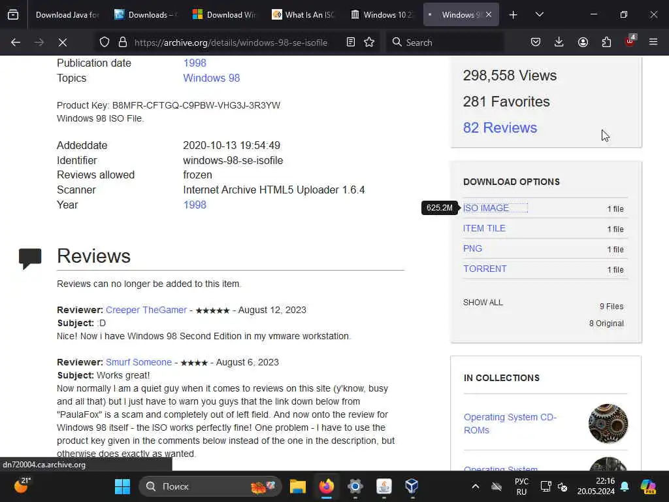Download the TORRENT file
The width and height of the screenshot is (669, 502).
tap(485, 269)
